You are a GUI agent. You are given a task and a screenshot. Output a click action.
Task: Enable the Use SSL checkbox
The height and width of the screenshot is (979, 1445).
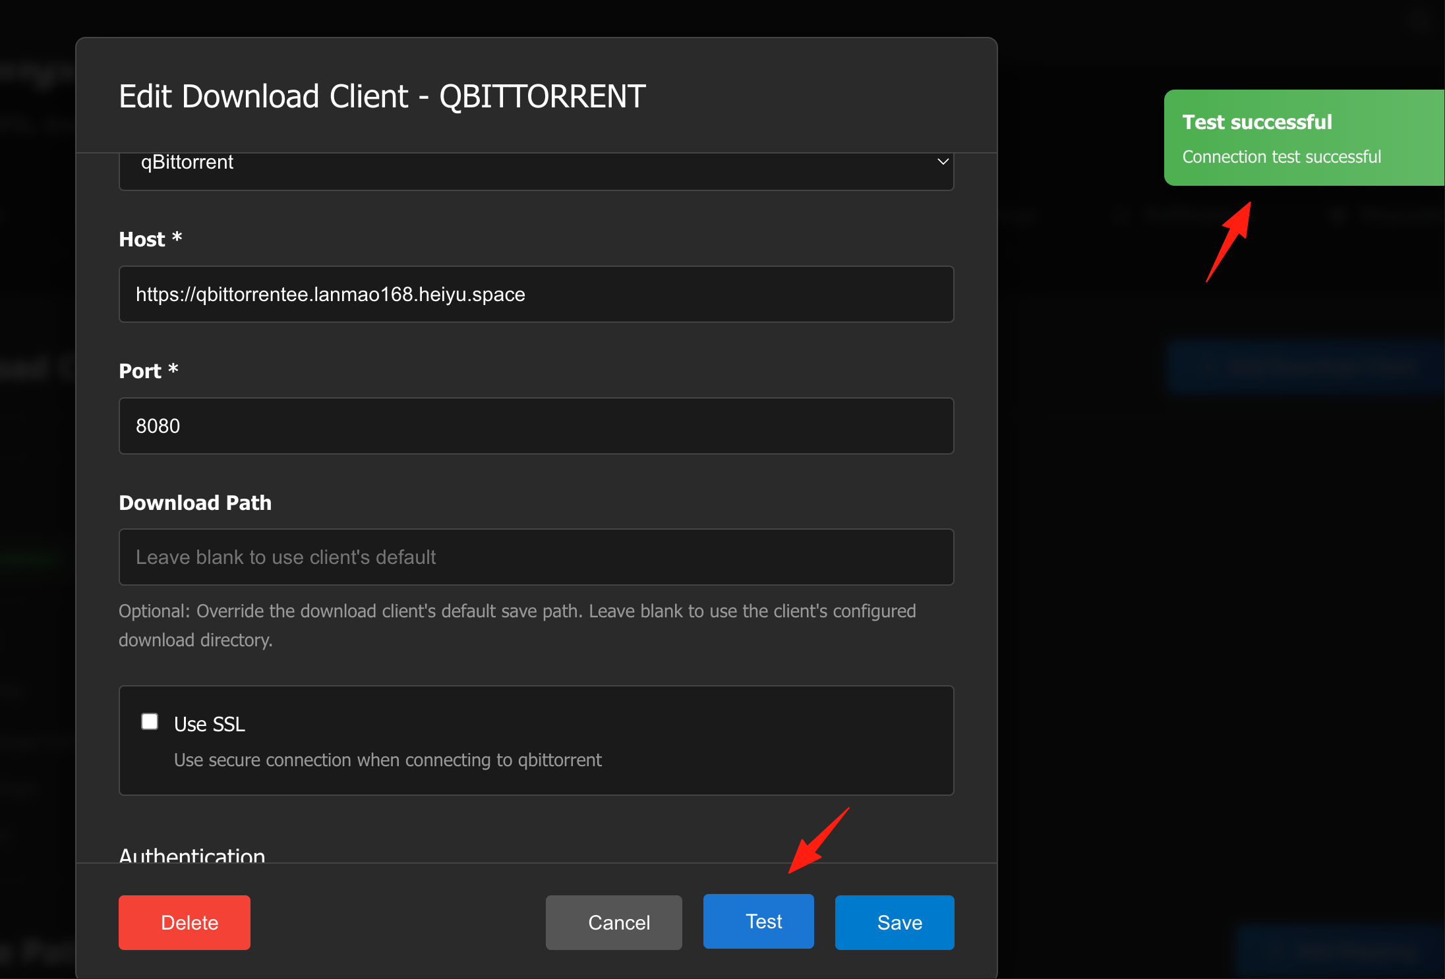click(150, 722)
